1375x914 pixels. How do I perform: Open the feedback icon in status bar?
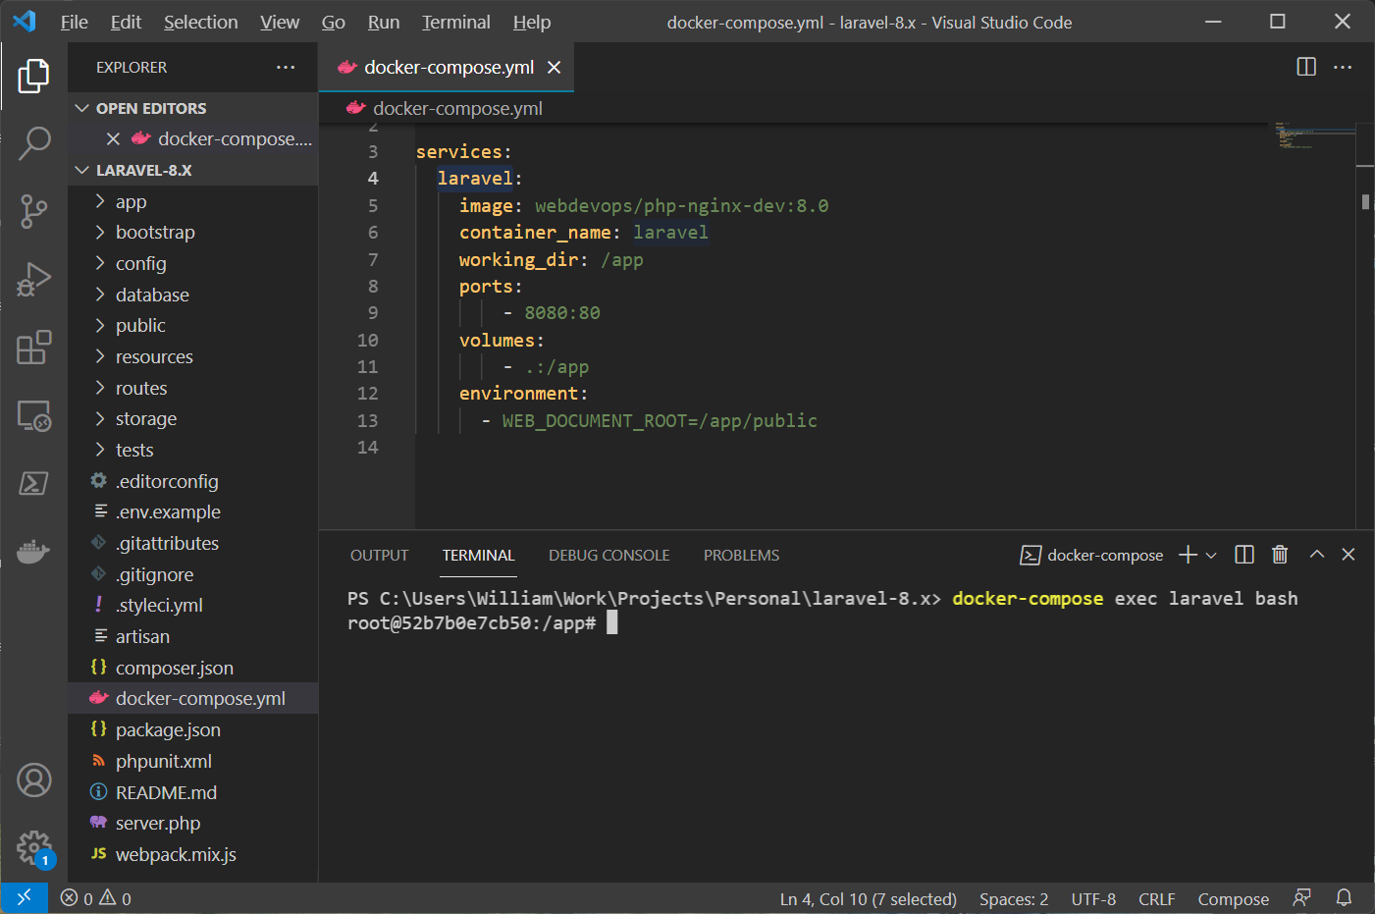click(1301, 898)
